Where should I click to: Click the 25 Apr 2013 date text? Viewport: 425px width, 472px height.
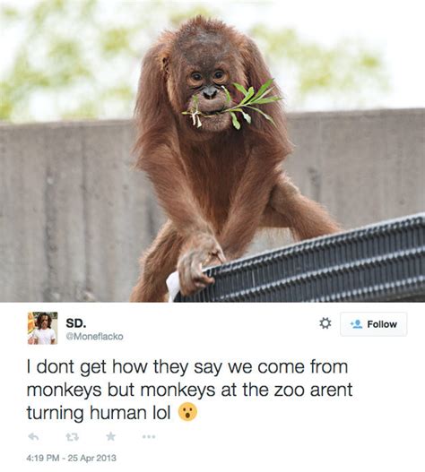[92, 459]
